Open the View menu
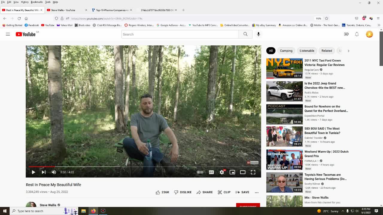The image size is (383, 215). click(x=16, y=2)
